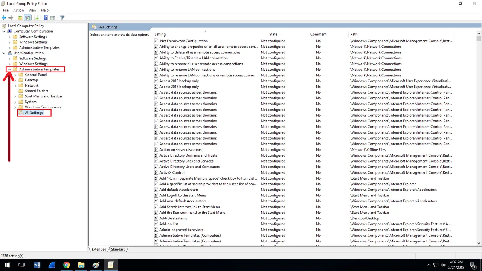Expand the System tree node
The width and height of the screenshot is (482, 271).
(15, 102)
